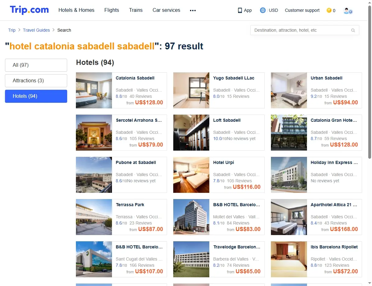The height and width of the screenshot is (286, 372).
Task: Click Pubone at Sabadell title
Action: [136, 162]
